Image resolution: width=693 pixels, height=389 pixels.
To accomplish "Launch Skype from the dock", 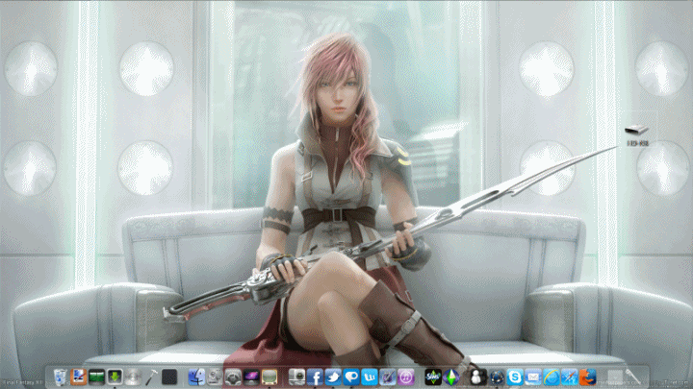I will tap(515, 377).
